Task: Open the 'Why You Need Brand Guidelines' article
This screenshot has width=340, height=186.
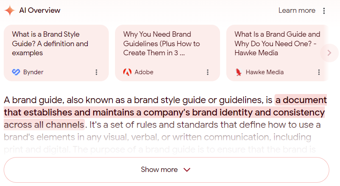Action: click(161, 44)
